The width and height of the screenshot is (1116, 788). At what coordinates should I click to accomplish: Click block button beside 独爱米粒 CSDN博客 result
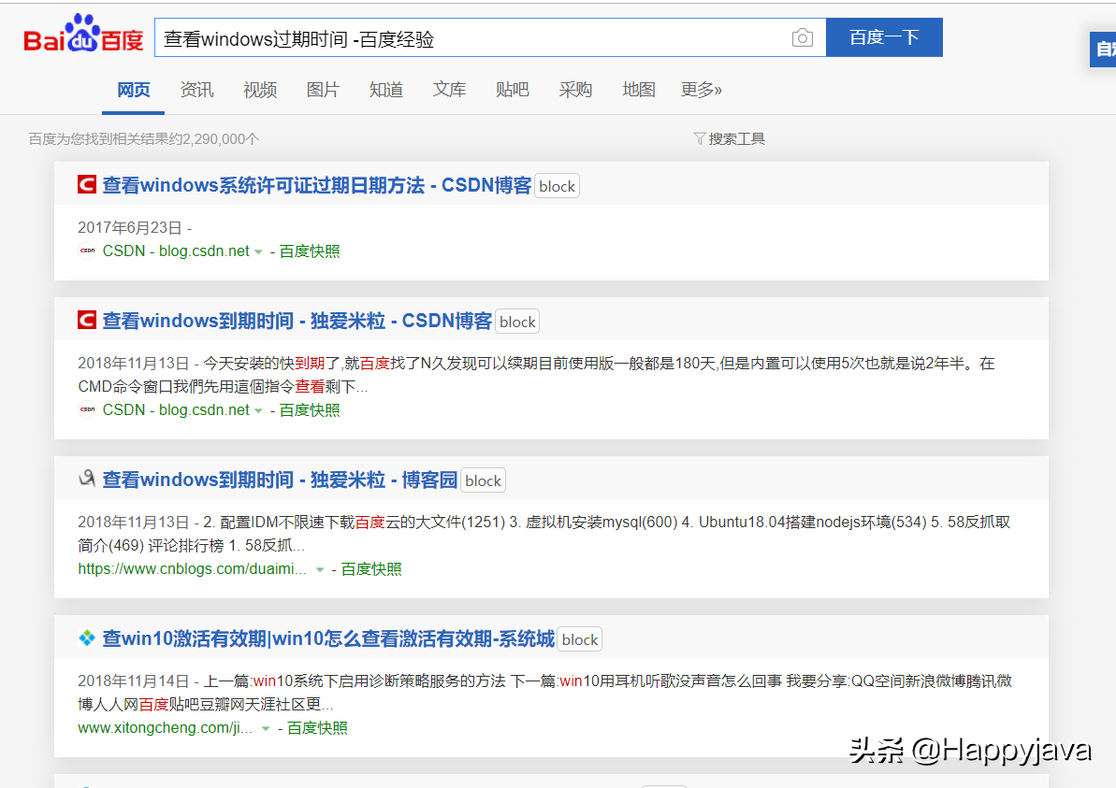[517, 322]
